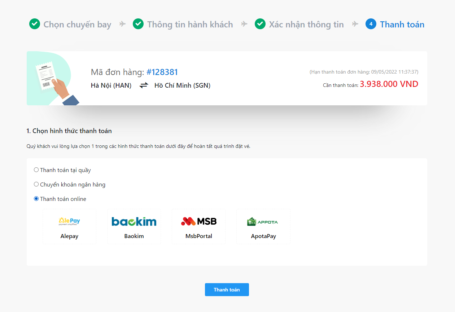Click the green checkmark beside Chọn chuyến bay
The image size is (455, 312).
click(35, 24)
